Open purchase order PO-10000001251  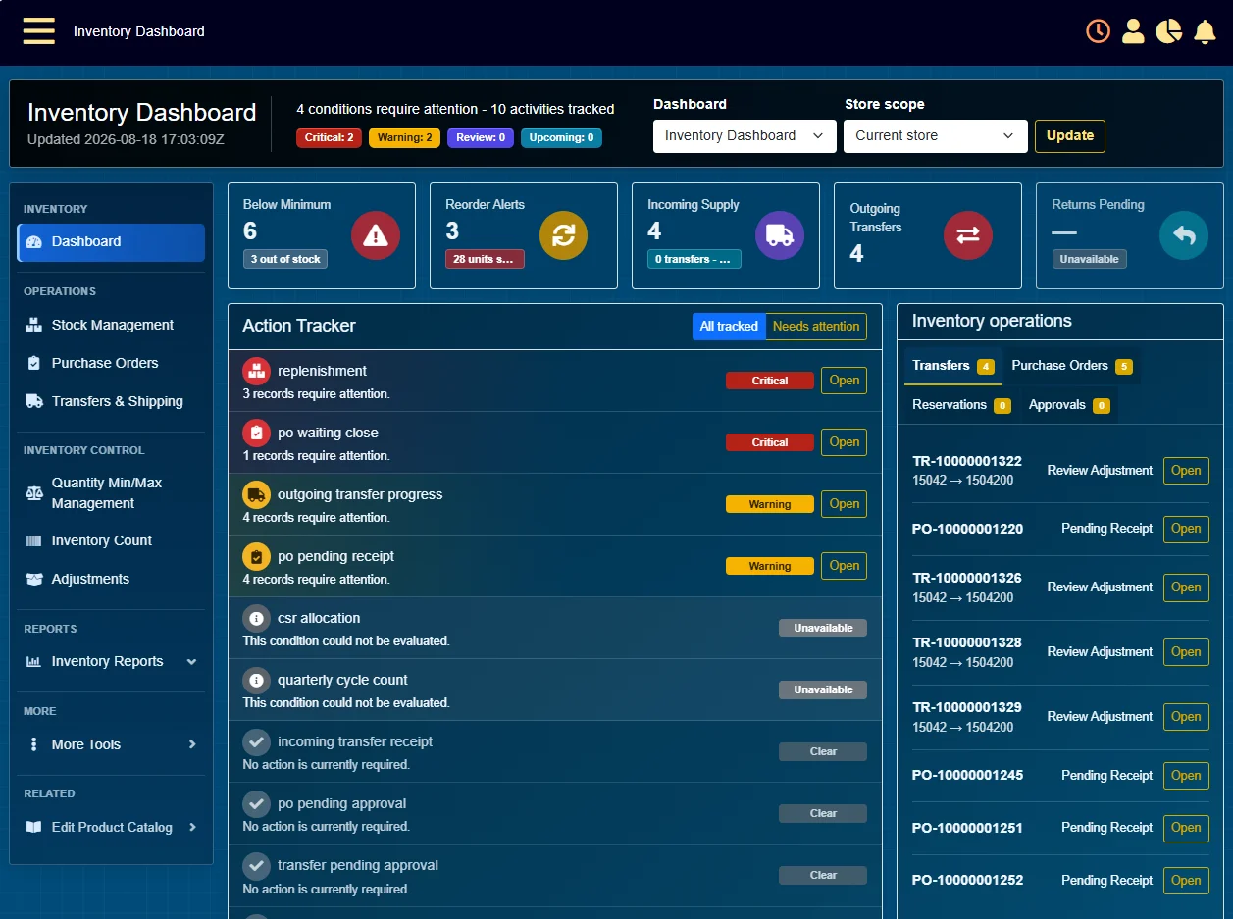point(1186,828)
